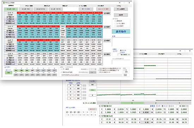The image size is (194, 128).
Task: Click the red-text 全ユニット CH 選択 button
Action: click(x=103, y=9)
